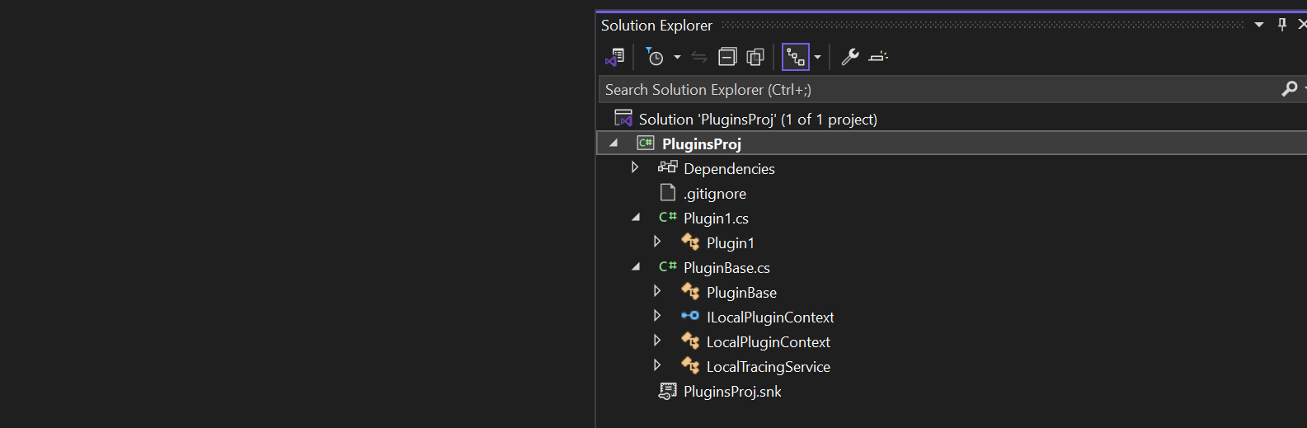Select the LocalTracingService class
Viewport: 1307px width, 428px height.
tap(768, 367)
